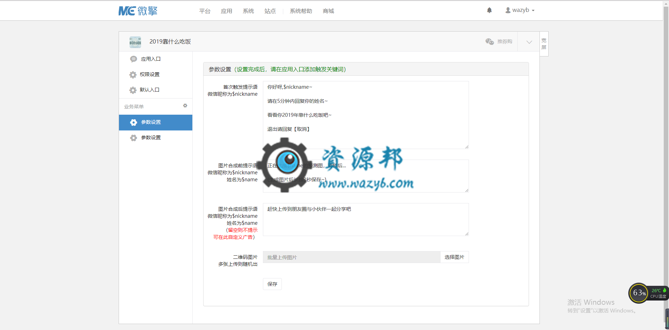Click the page vertical scrollbar

[x=666, y=165]
